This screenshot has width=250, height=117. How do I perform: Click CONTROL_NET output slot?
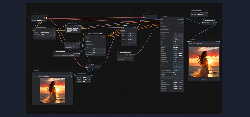tap(80, 53)
